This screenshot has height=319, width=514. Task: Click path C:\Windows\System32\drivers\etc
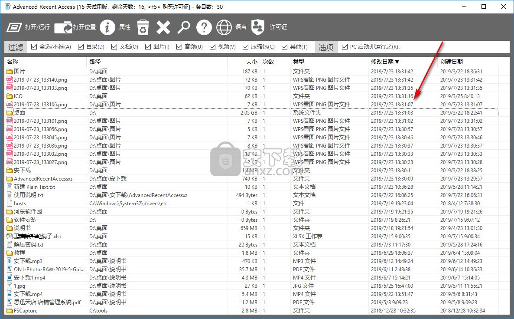128,204
